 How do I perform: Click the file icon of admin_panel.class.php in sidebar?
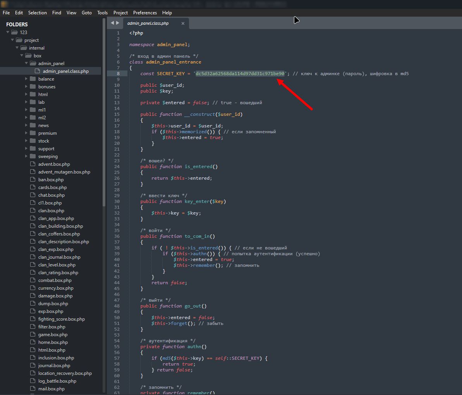coord(38,71)
